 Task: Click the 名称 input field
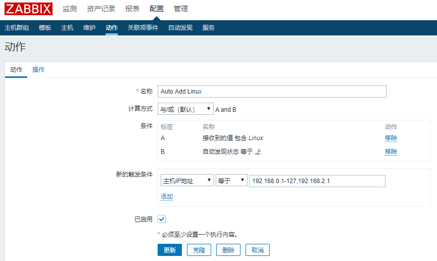(x=272, y=92)
